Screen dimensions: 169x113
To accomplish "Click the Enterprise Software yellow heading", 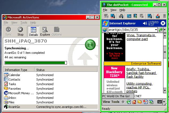I will coord(132,63).
